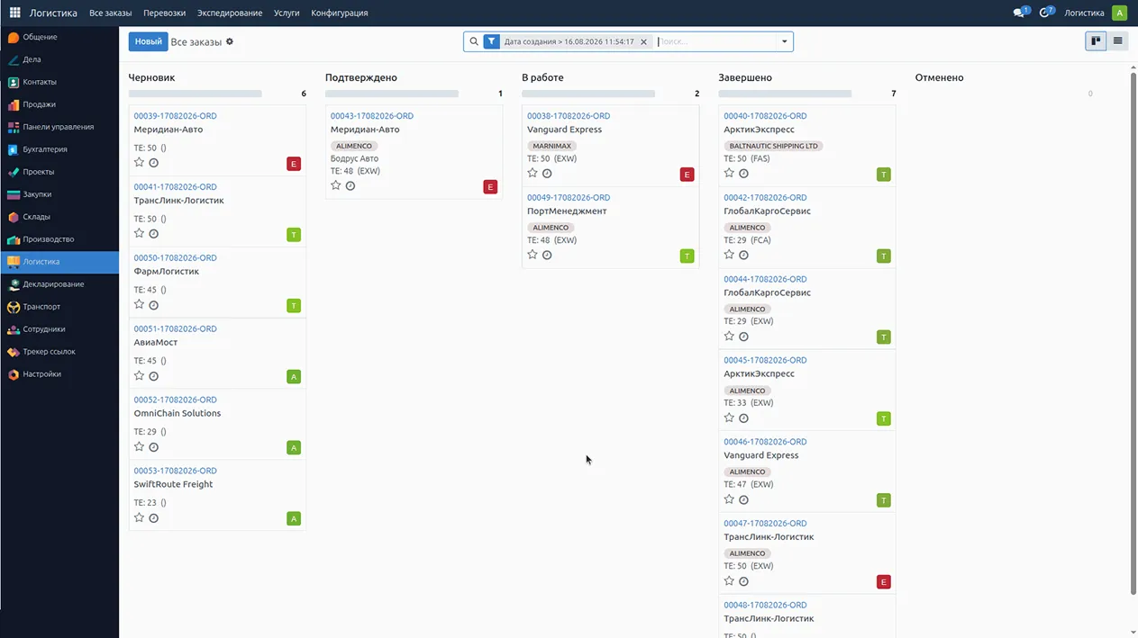Star order 00043-17082026-ORD as favorite
Screen dimensions: 1138x638
(335, 185)
